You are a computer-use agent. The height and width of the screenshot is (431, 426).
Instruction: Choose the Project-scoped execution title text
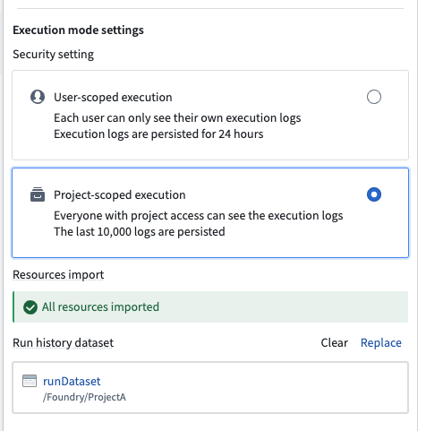click(120, 195)
